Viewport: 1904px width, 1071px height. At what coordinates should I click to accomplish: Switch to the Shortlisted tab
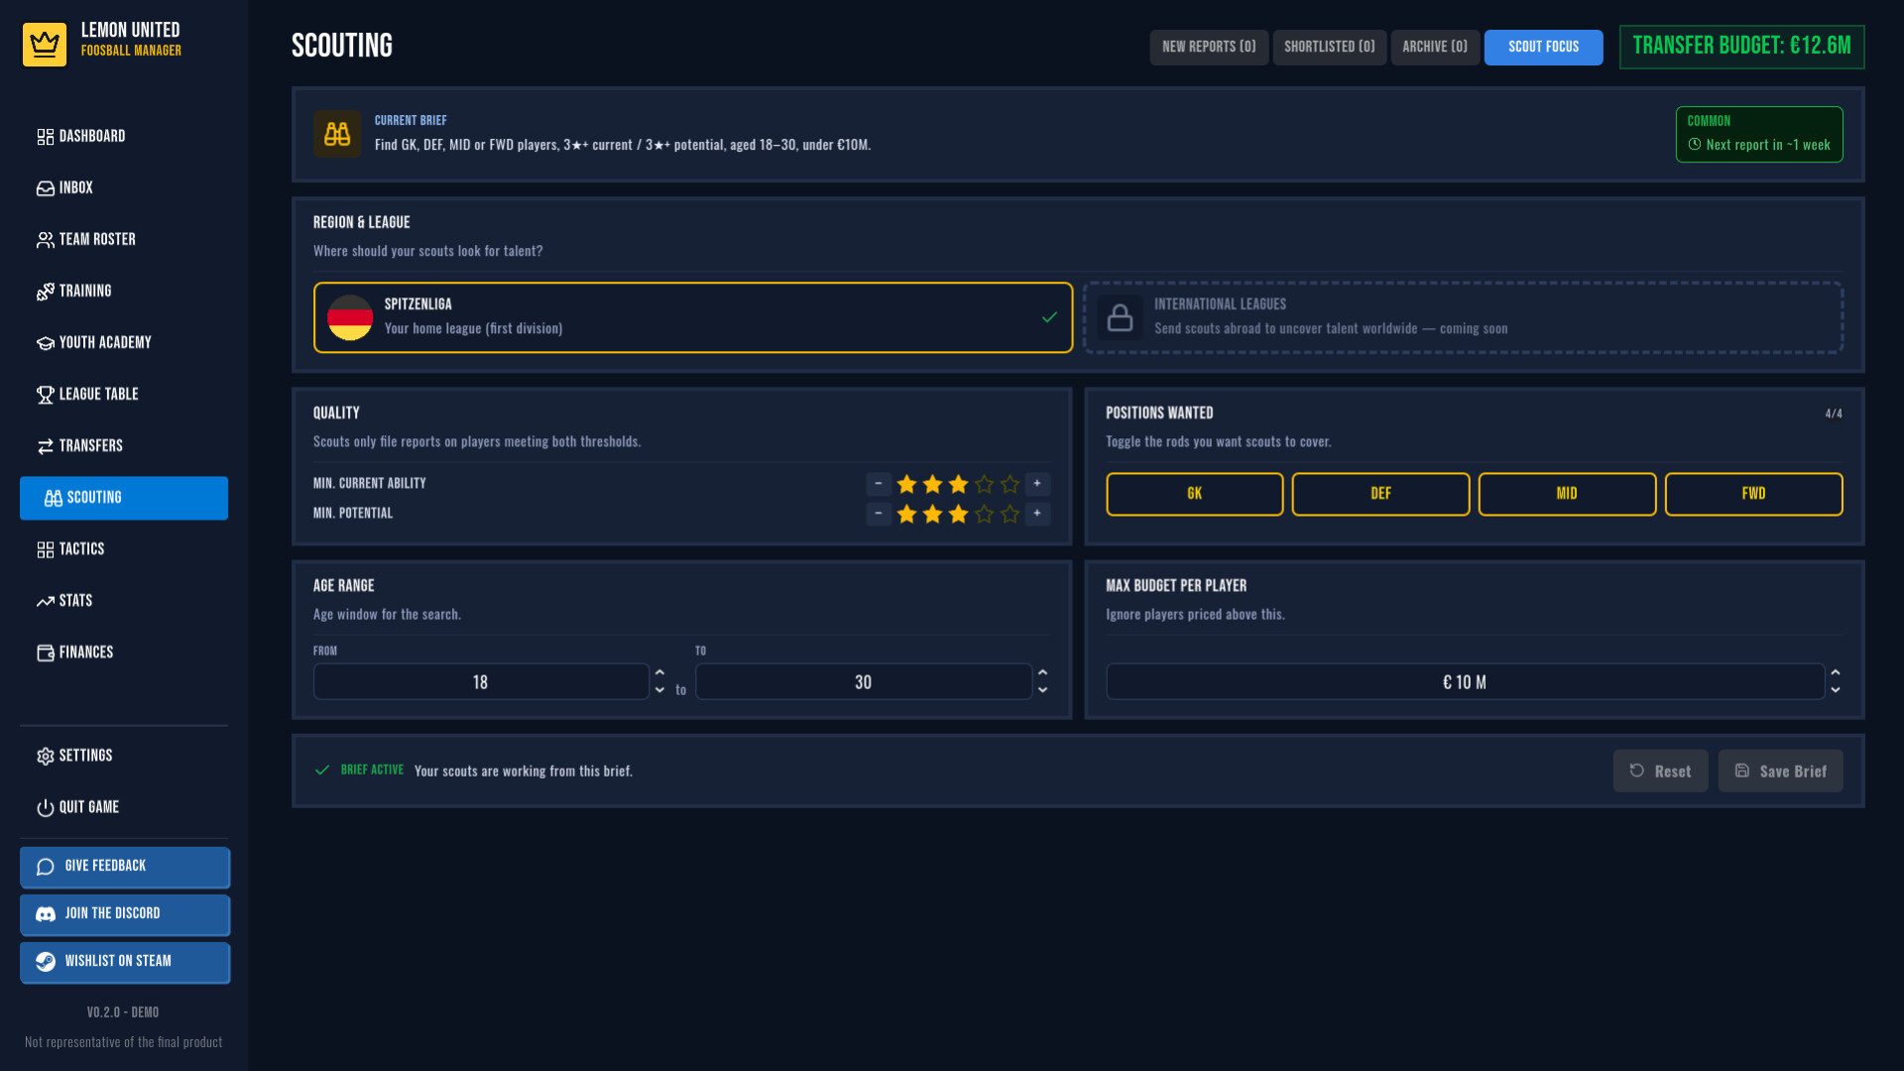pyautogui.click(x=1329, y=47)
